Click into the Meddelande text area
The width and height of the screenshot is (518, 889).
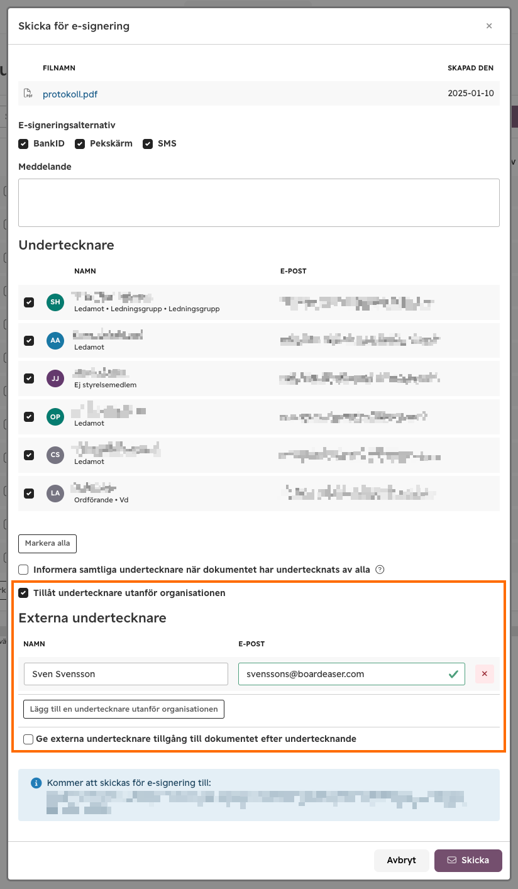pyautogui.click(x=259, y=202)
